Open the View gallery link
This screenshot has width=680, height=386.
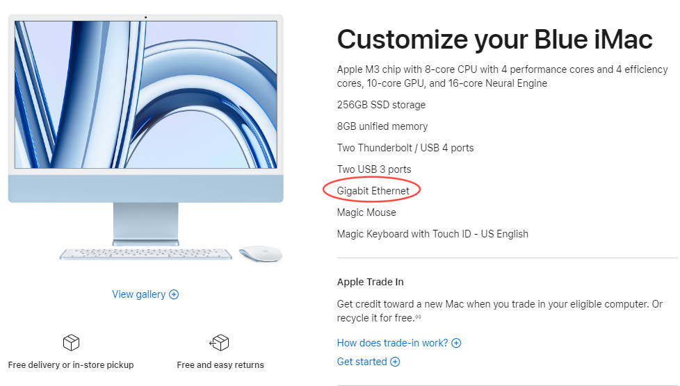pos(145,294)
